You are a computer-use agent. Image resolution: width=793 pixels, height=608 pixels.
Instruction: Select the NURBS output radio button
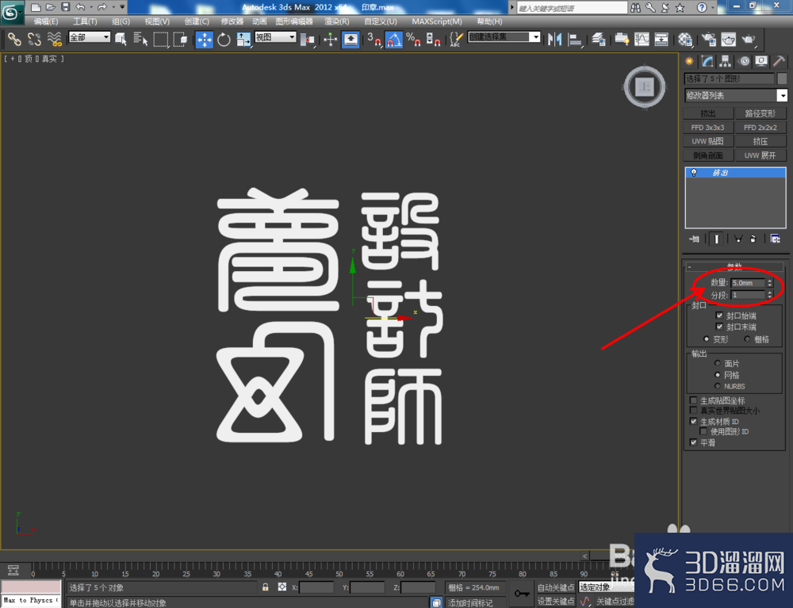[717, 386]
